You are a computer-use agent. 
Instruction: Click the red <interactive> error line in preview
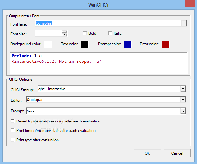(x=56, y=61)
